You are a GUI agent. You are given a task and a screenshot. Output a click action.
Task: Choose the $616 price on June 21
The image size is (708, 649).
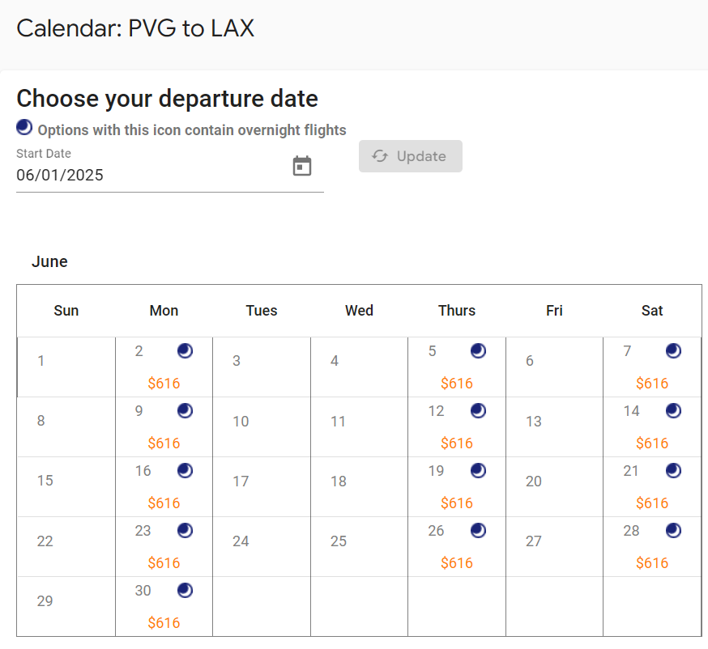pos(652,503)
